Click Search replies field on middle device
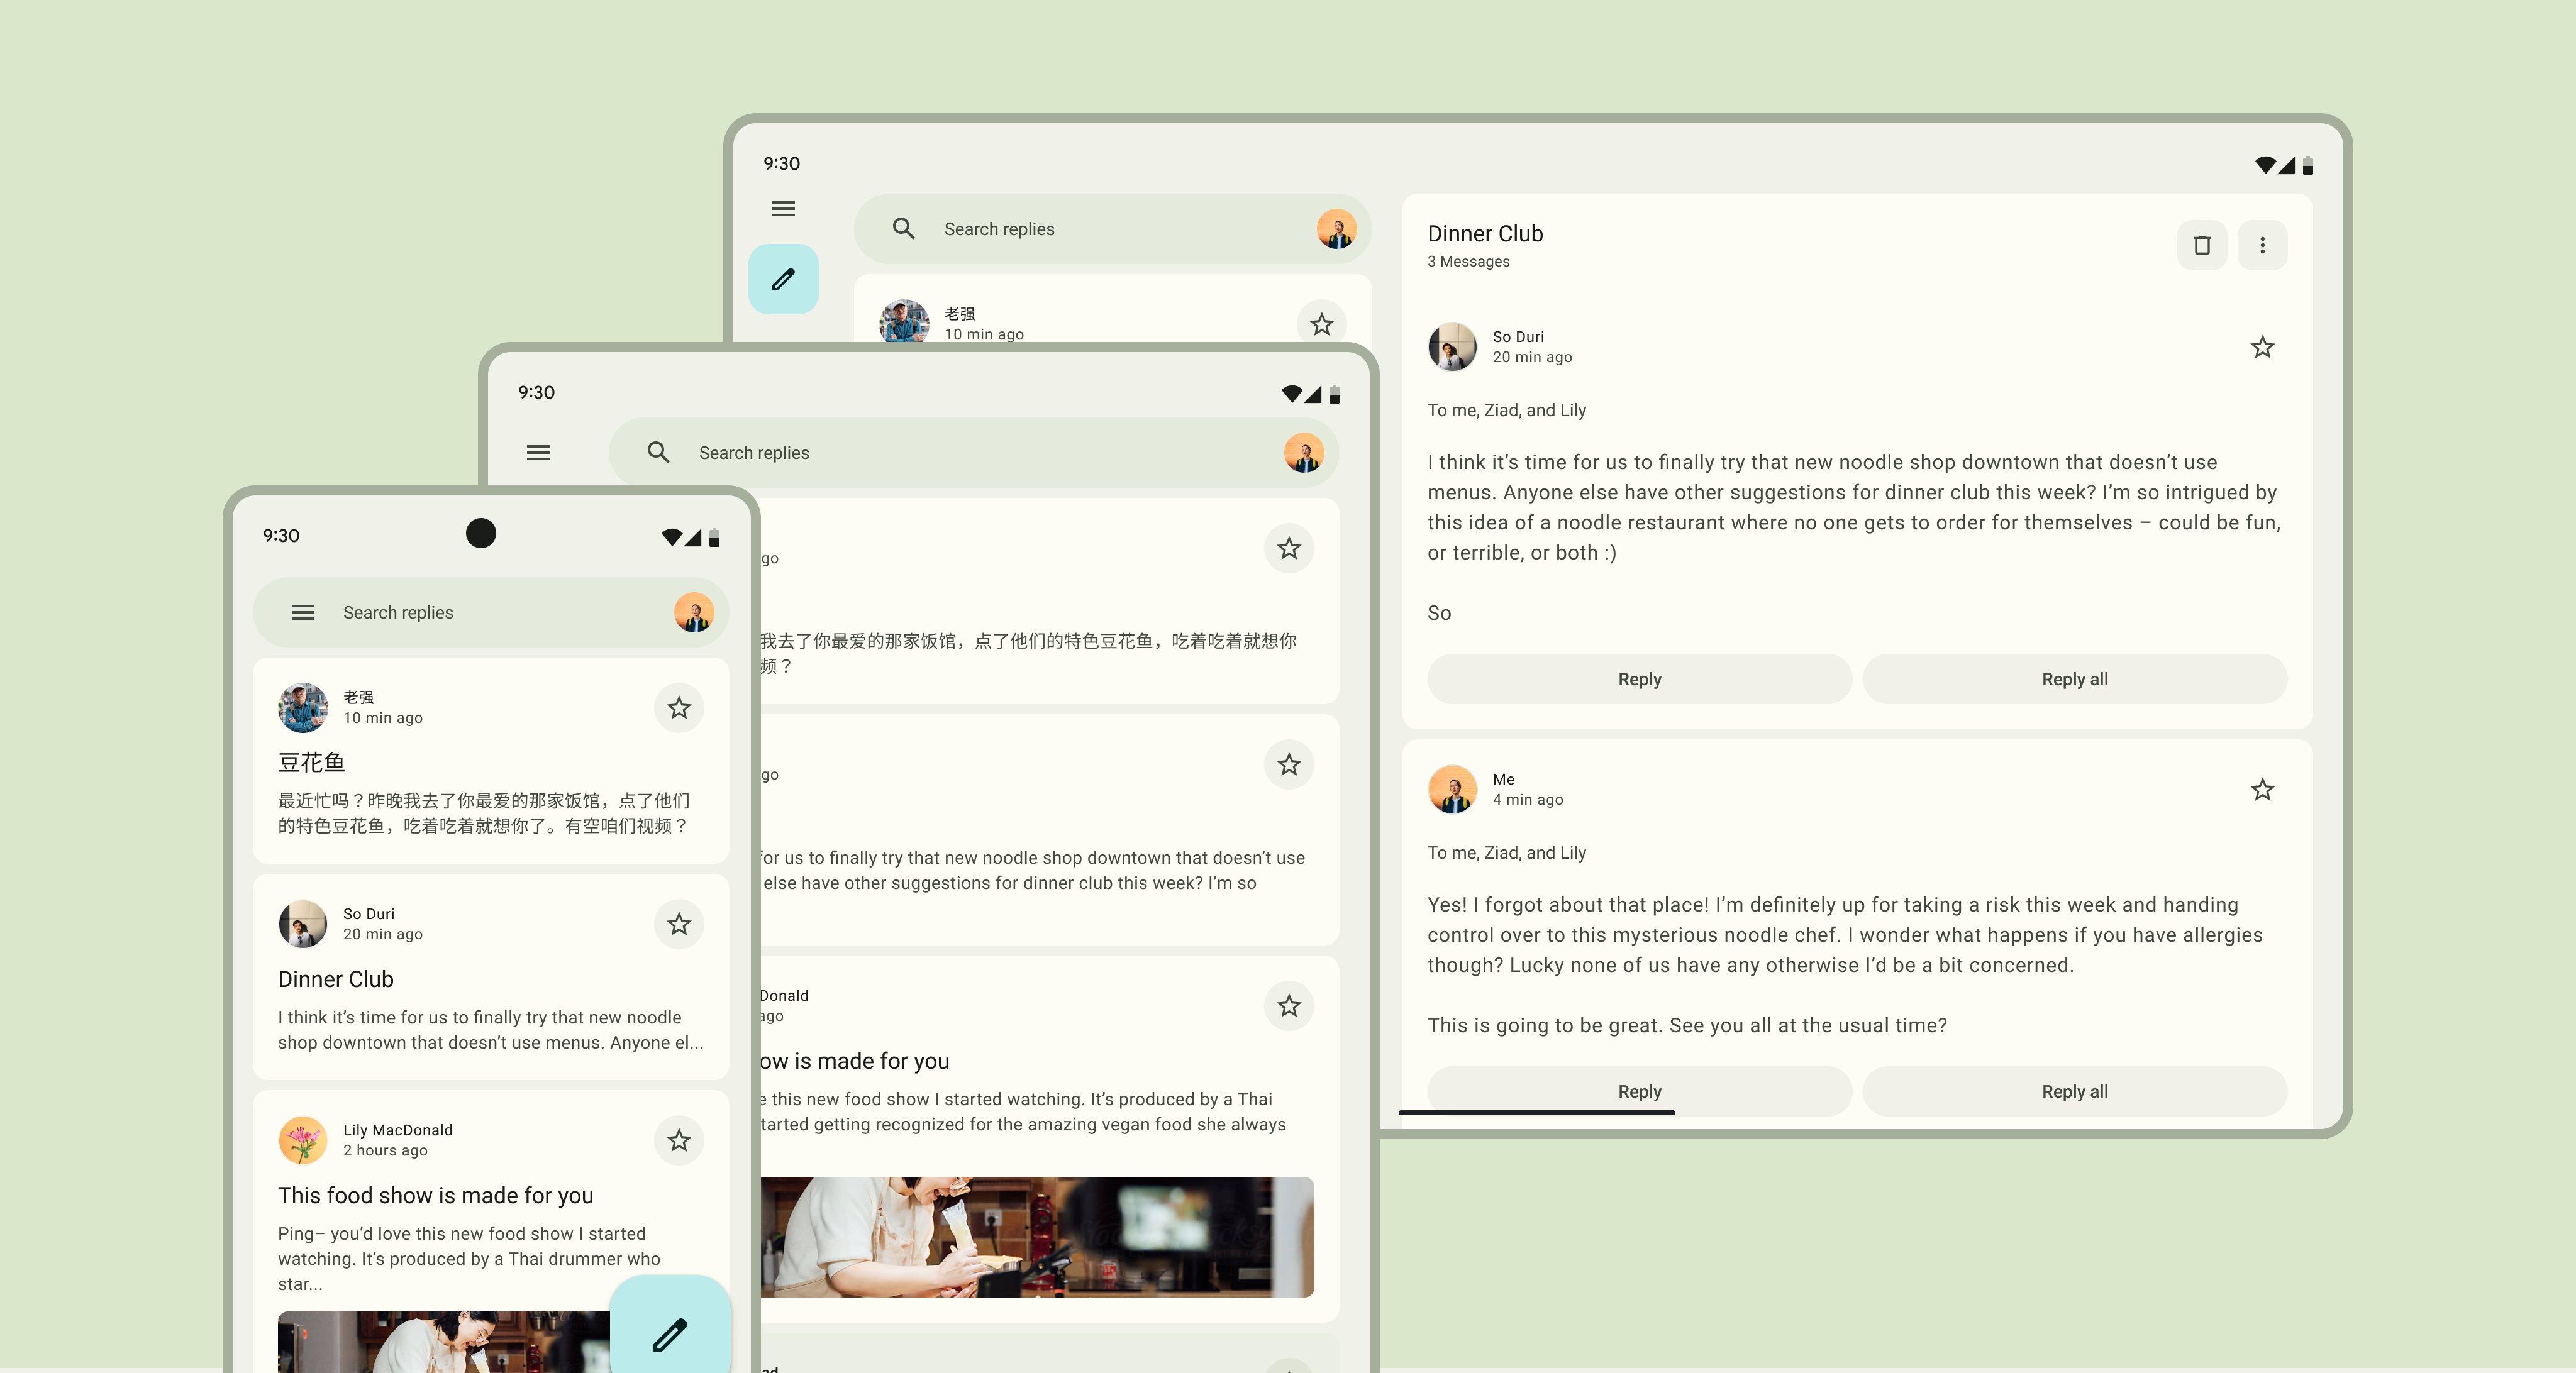 pyautogui.click(x=973, y=453)
